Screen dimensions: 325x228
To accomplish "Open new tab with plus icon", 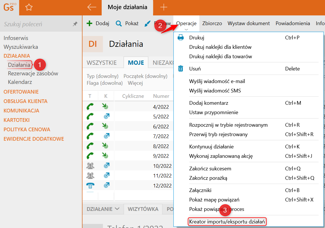I will pyautogui.click(x=164, y=7).
